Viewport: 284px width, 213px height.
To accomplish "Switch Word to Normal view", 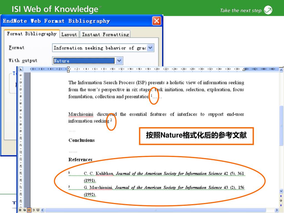I will tap(20, 210).
